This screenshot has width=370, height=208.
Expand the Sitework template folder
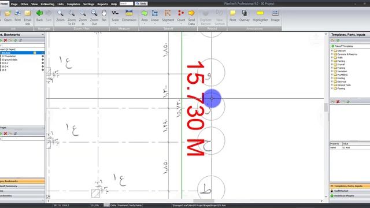(x=332, y=51)
